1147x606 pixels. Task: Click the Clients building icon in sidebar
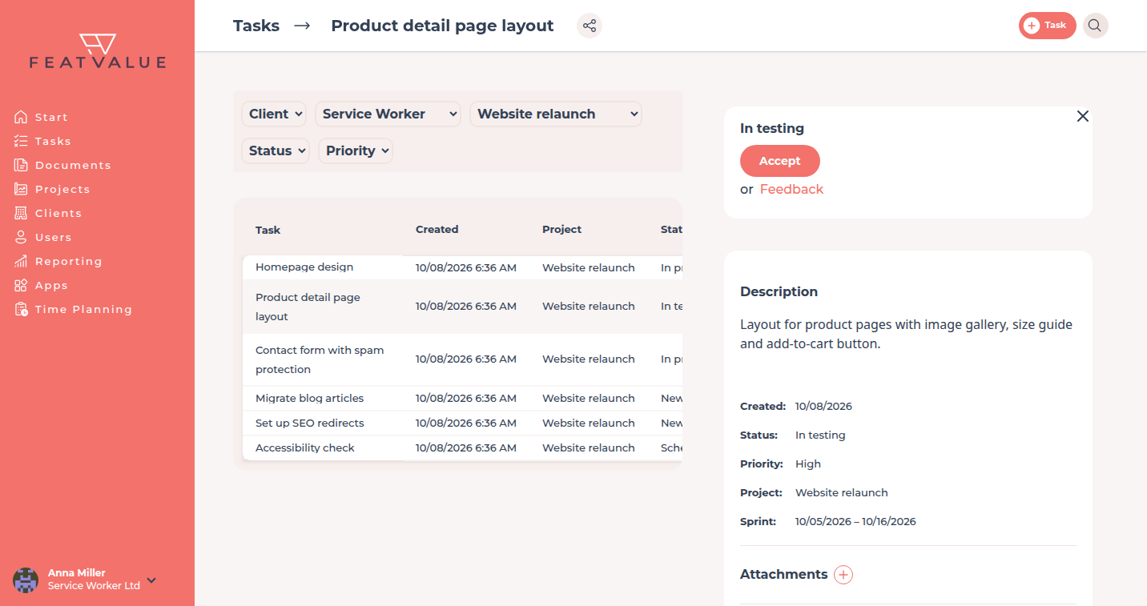(x=21, y=213)
